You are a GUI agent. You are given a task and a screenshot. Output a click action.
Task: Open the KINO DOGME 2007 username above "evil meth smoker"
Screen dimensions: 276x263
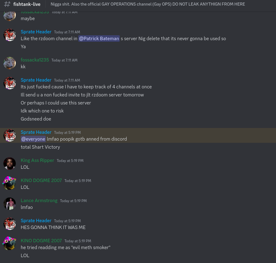click(x=41, y=241)
